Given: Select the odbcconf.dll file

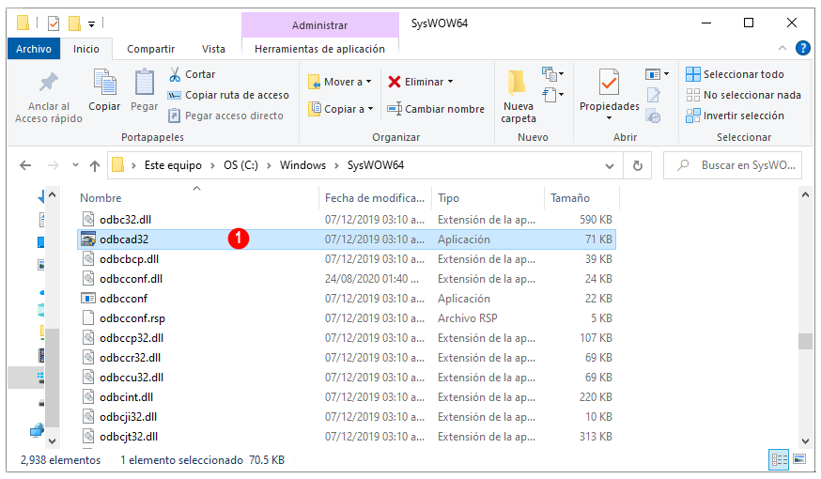Looking at the screenshot, I should tap(347, 279).
